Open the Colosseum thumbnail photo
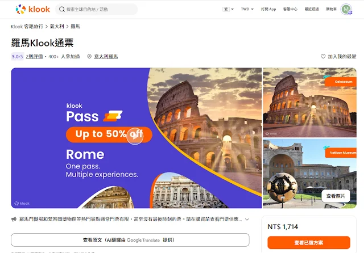Viewport: 364px width, 253px height. (309, 103)
